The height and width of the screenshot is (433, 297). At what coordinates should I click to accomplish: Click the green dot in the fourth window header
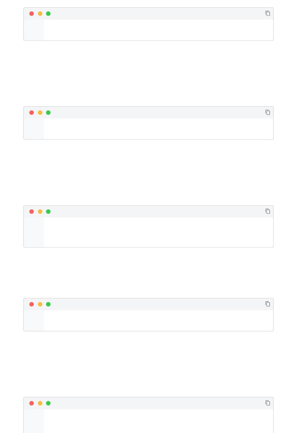pos(48,304)
